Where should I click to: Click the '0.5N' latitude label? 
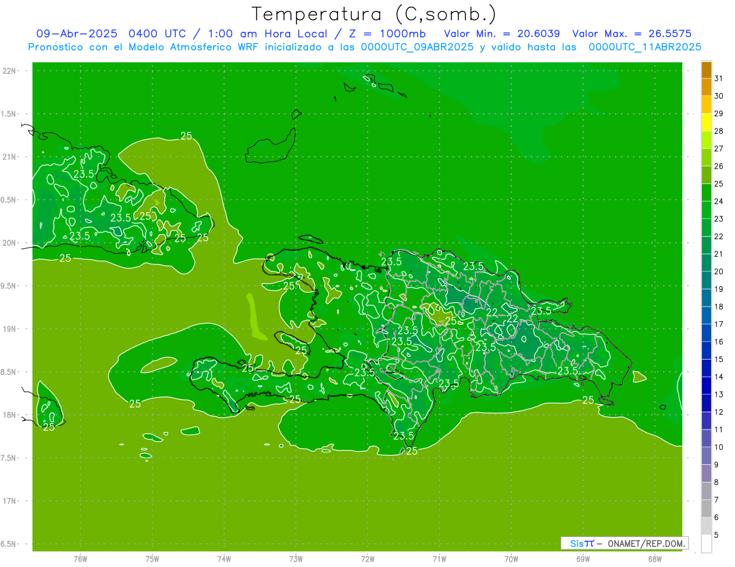9,200
